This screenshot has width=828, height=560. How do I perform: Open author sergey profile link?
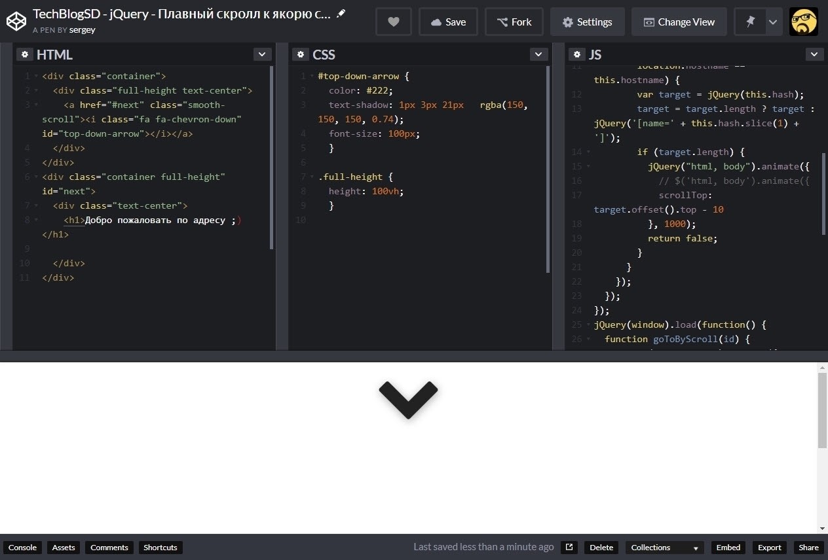[82, 30]
